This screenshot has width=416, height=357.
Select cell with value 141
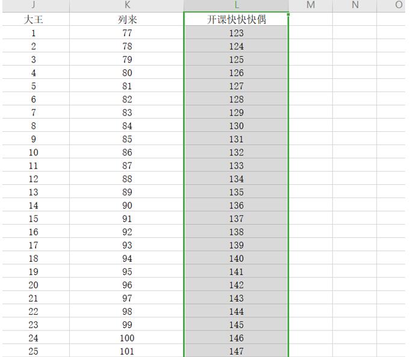point(236,272)
